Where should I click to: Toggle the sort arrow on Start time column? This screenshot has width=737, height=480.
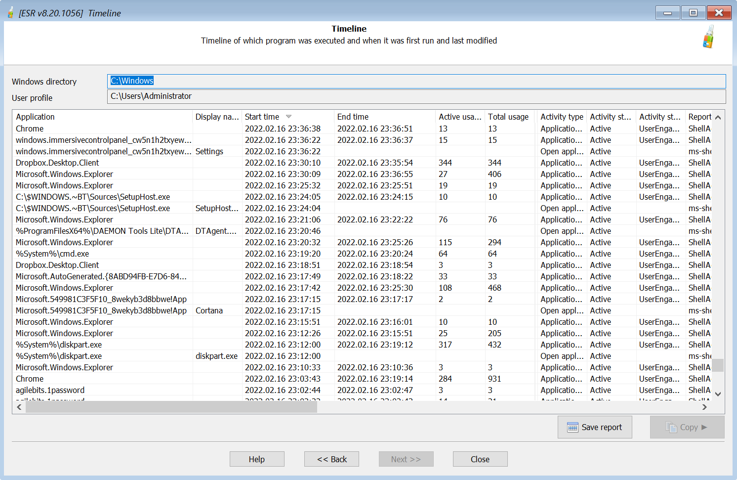[x=287, y=117]
